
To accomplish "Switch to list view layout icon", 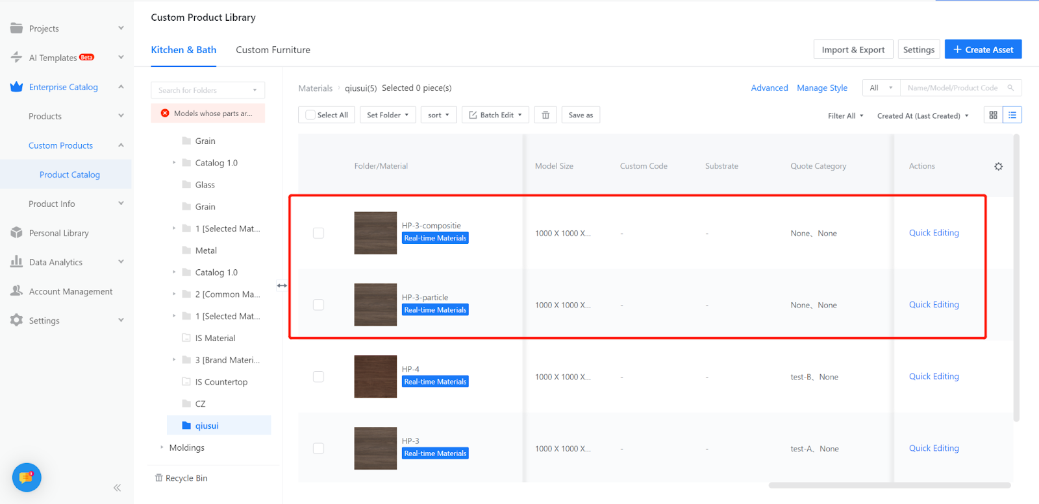I will coord(1012,115).
